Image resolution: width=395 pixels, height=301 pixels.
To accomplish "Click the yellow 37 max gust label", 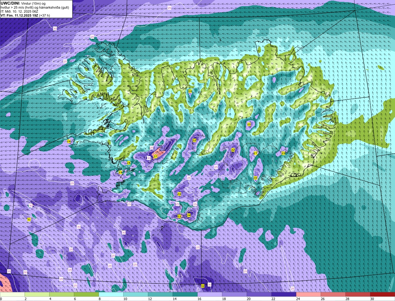I will [x=156, y=156].
